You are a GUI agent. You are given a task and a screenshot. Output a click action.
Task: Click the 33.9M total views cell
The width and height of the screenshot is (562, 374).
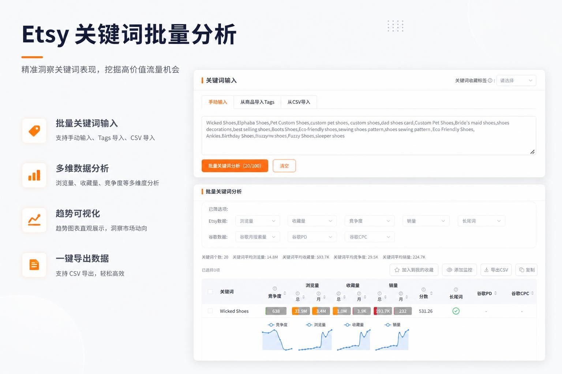point(301,311)
